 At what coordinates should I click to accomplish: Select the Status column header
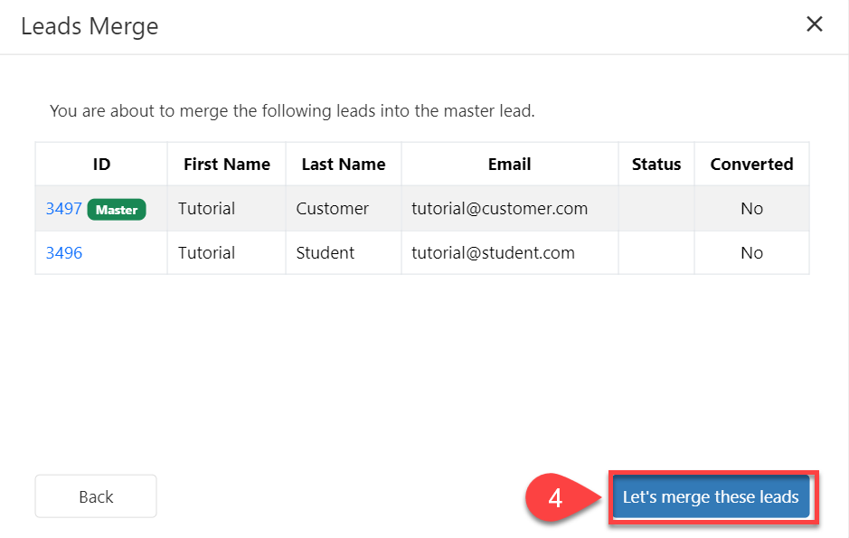(x=656, y=165)
